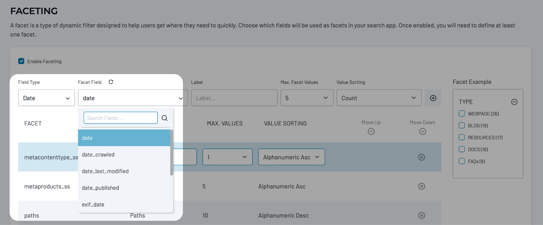Check the WEBPAGE (26) facet option
This screenshot has width=543, height=225.
462,114
